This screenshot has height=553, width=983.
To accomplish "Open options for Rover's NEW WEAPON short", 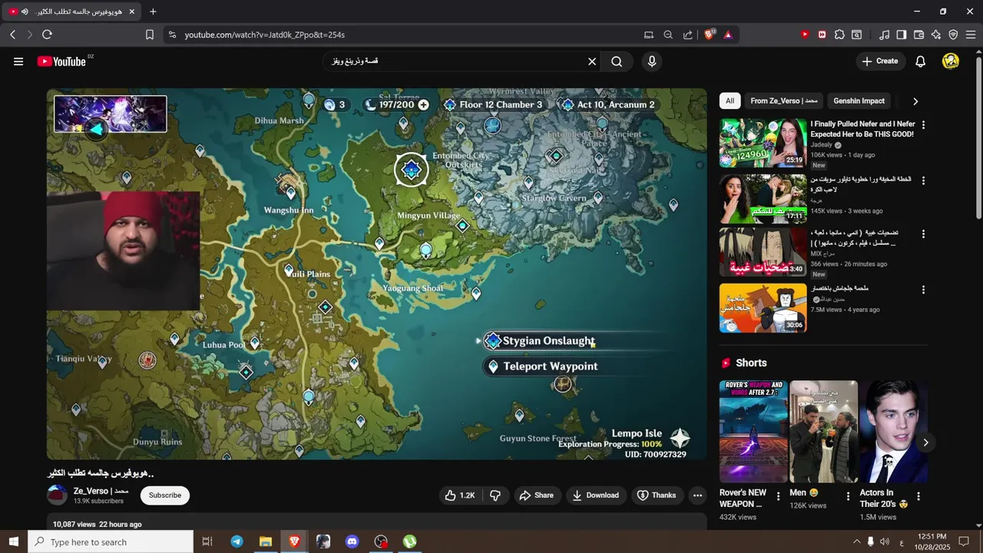I will pos(778,496).
